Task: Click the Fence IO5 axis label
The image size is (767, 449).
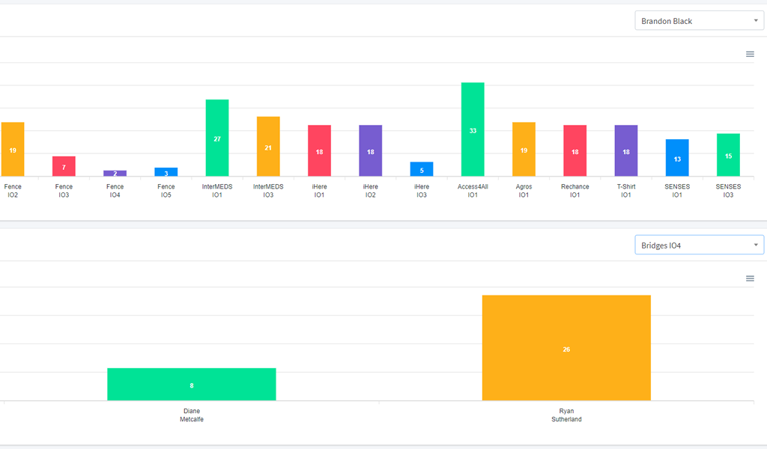Action: (x=166, y=191)
